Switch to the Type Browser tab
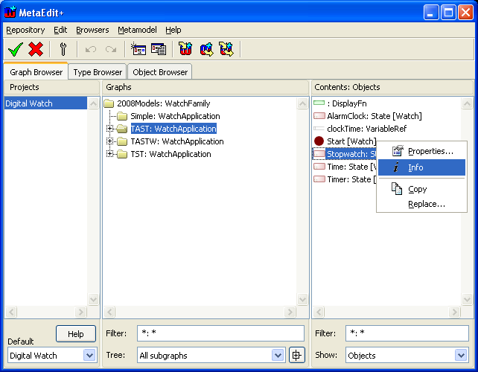Screen dimensions: 478x372 (x=98, y=72)
